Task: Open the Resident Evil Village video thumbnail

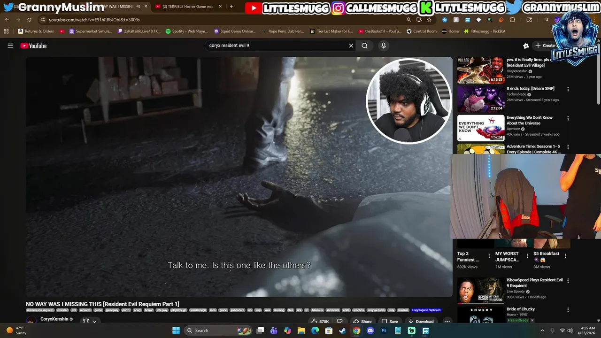Action: point(481,70)
